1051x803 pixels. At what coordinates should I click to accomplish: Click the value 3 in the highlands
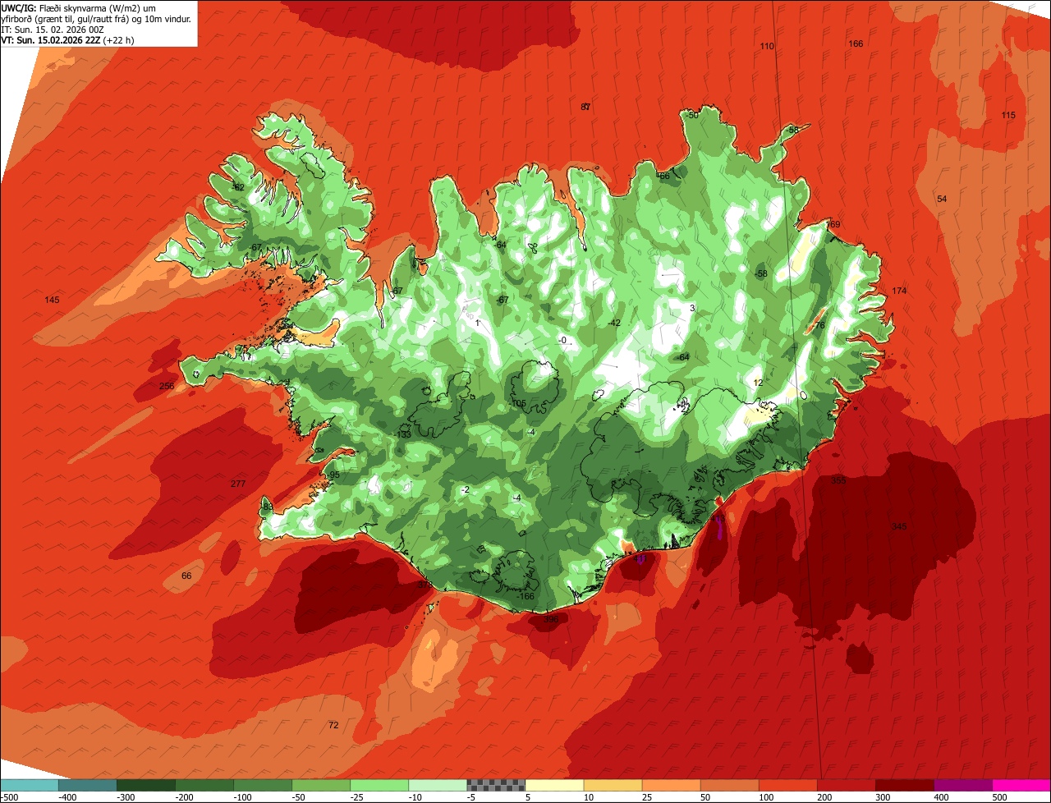pyautogui.click(x=692, y=308)
